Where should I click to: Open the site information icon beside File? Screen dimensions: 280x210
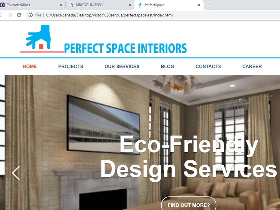point(30,15)
